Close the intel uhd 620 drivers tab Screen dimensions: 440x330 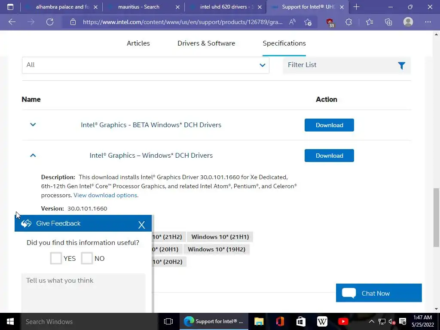click(260, 7)
